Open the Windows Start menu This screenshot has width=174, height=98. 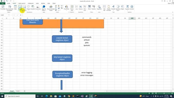2,96
